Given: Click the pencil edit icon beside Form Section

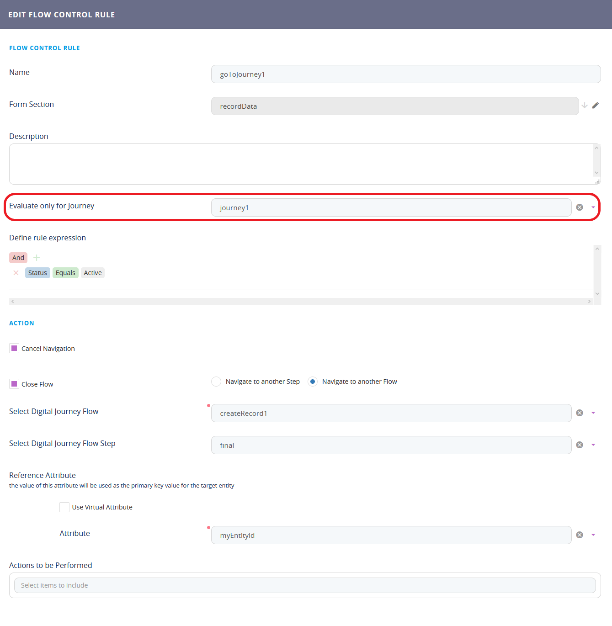Looking at the screenshot, I should [x=595, y=106].
